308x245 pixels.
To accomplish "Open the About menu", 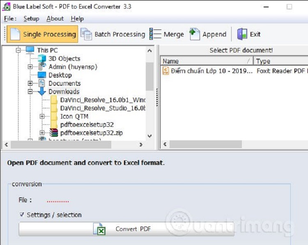I will [55, 18].
